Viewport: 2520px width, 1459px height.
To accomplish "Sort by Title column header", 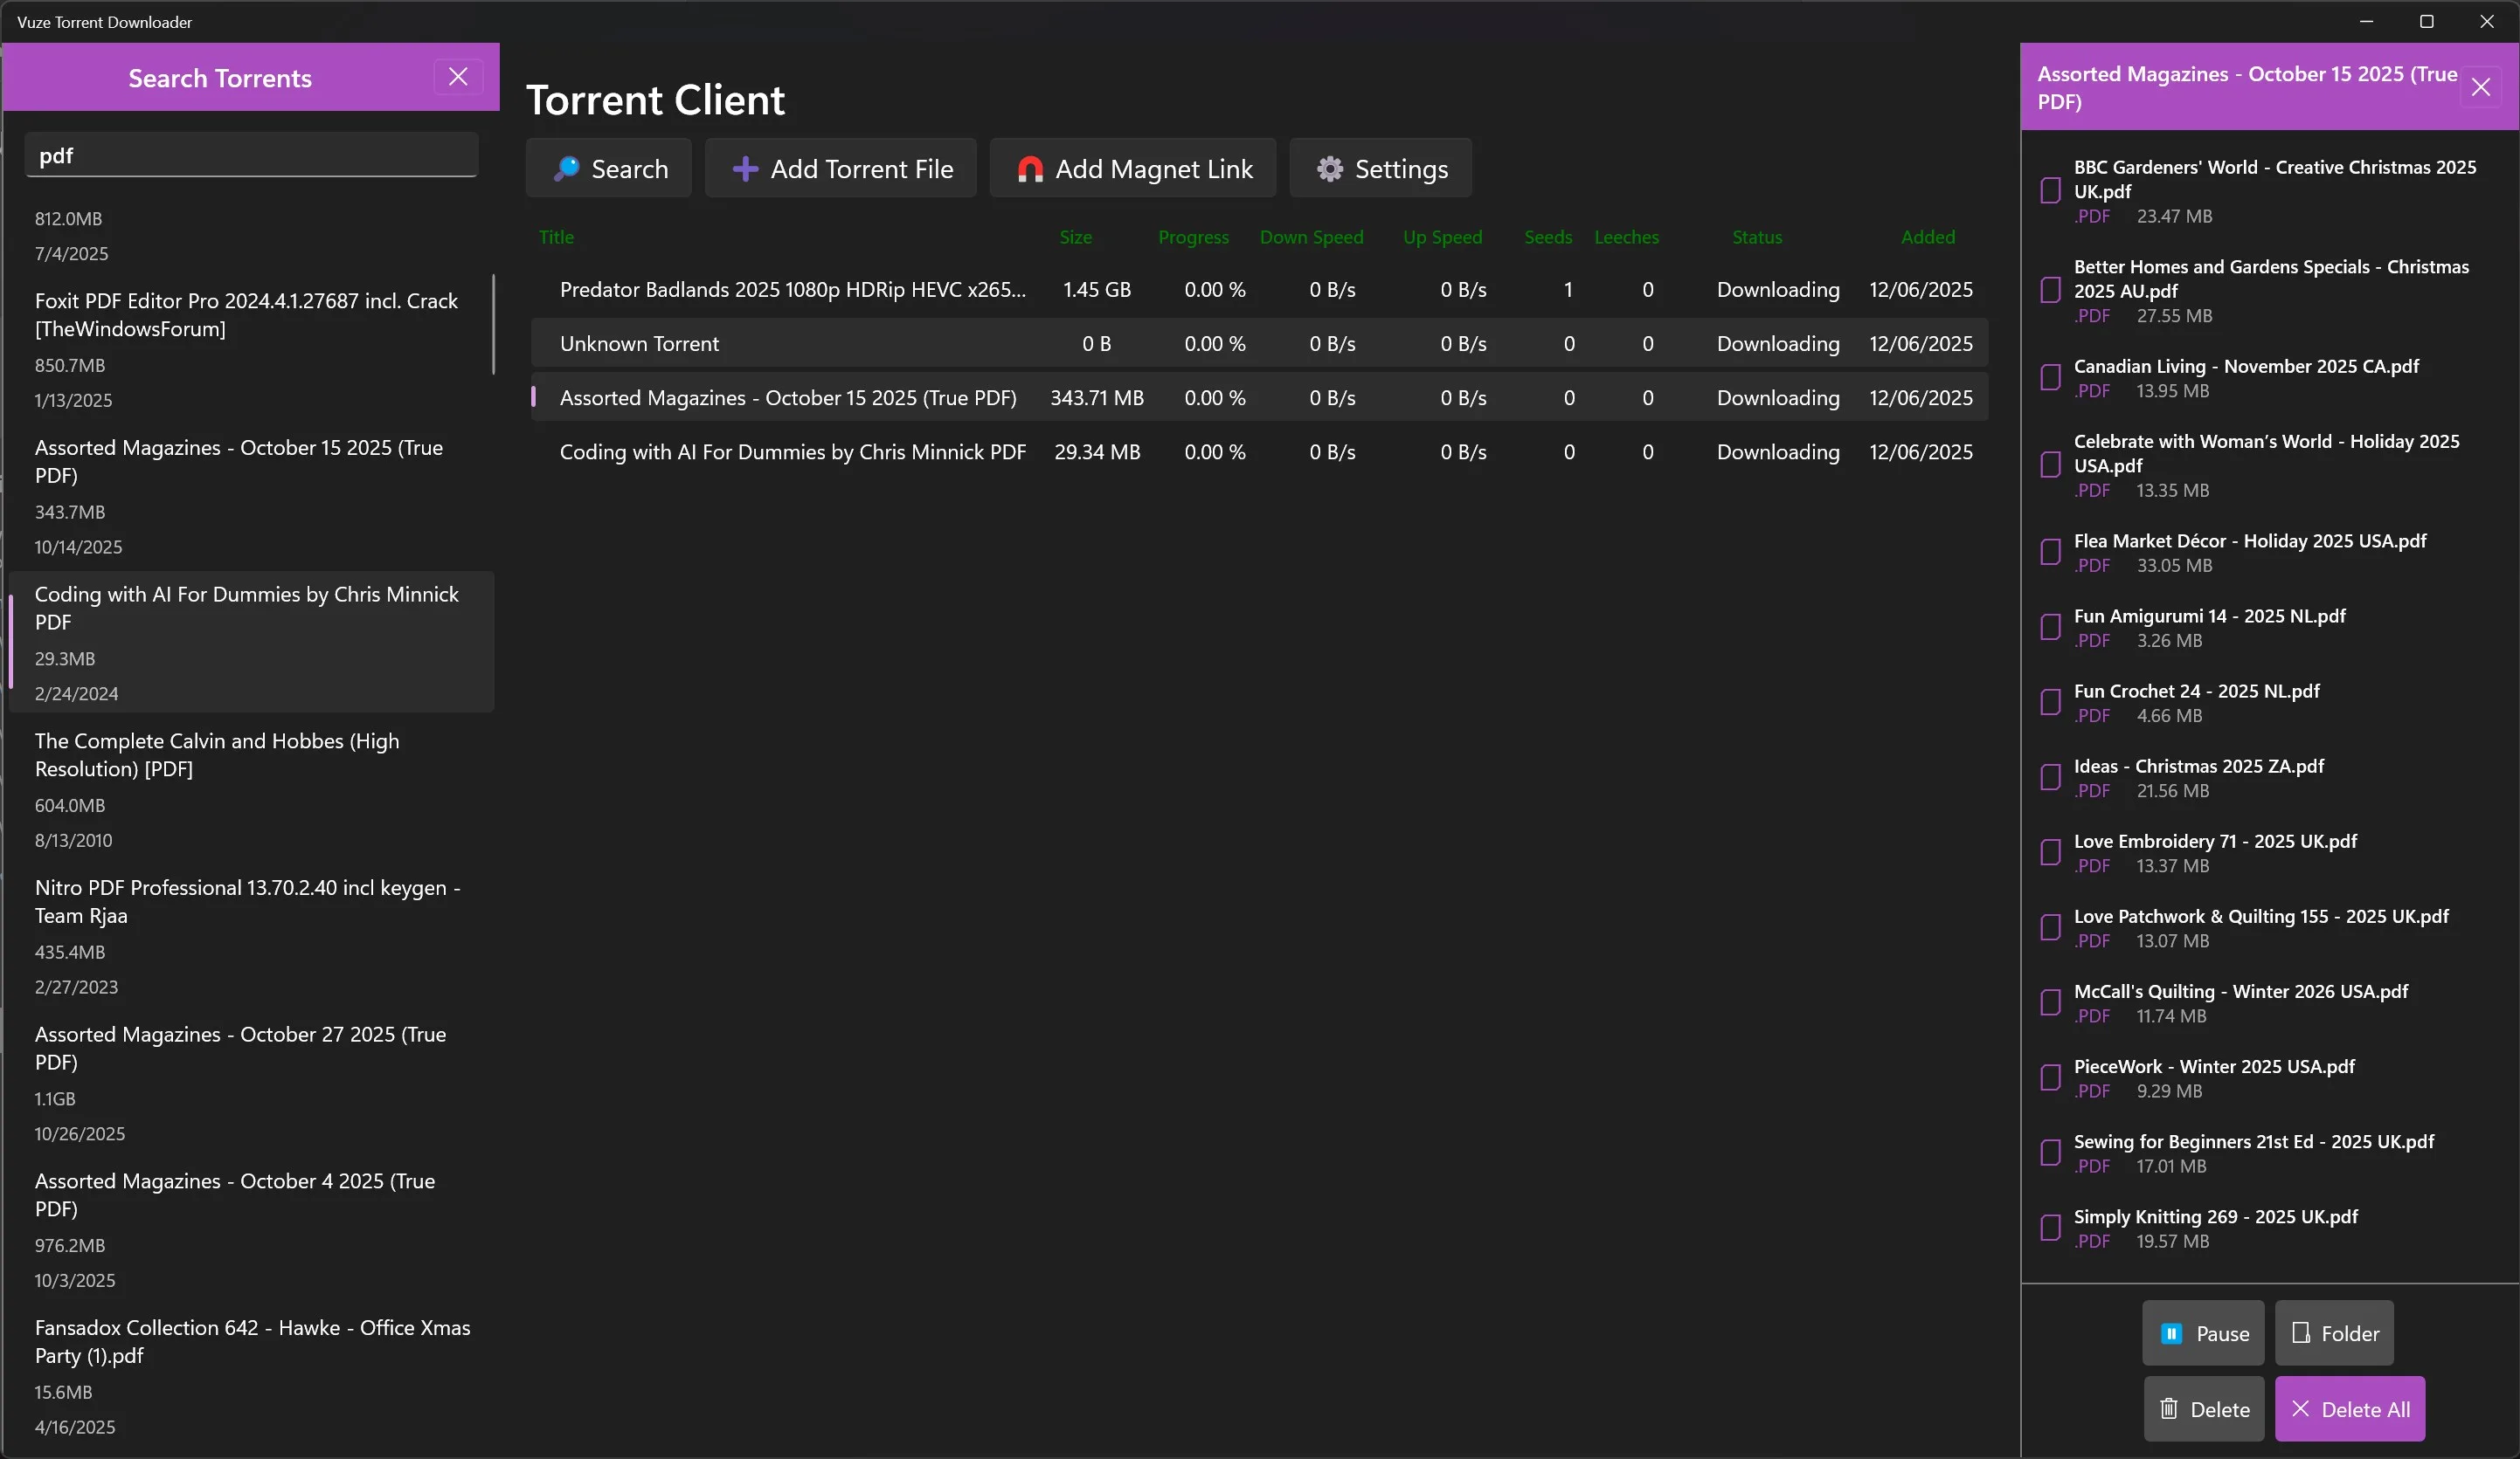I will 557,237.
